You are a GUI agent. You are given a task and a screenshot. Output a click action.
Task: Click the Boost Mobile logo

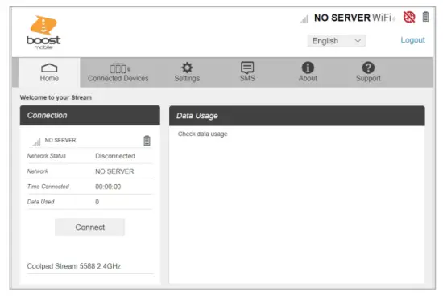point(43,32)
